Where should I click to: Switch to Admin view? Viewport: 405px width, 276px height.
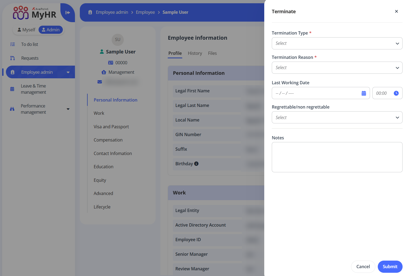(51, 30)
